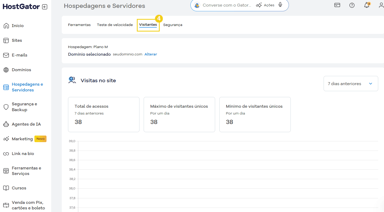This screenshot has height=212, width=384.
Task: Open Venda com Pix, cartões e boleto
Action: point(27,205)
